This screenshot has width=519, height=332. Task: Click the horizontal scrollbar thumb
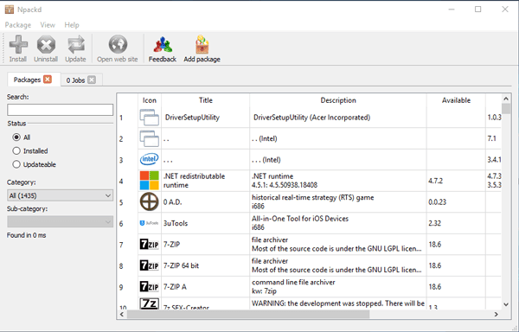pos(248,315)
